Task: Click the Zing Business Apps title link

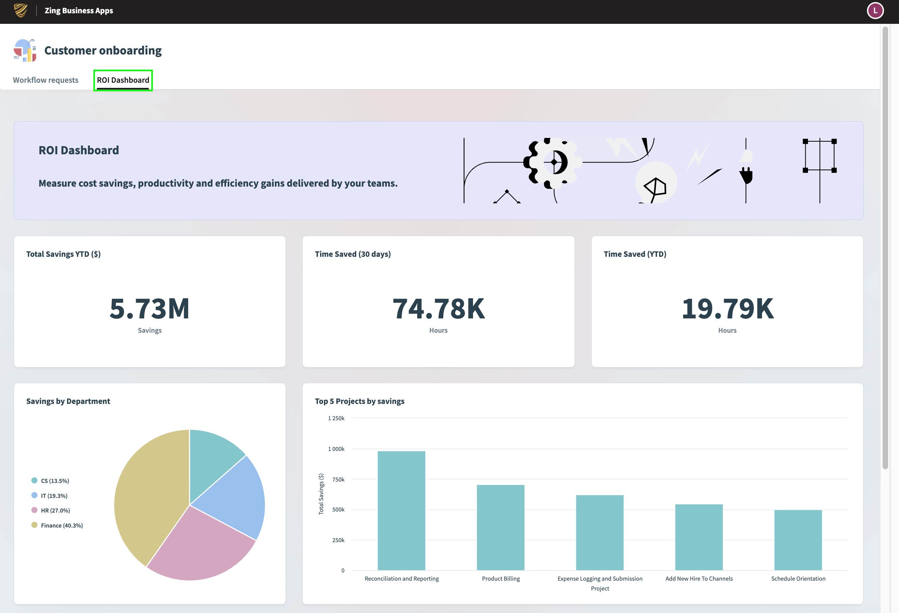Action: 79,11
